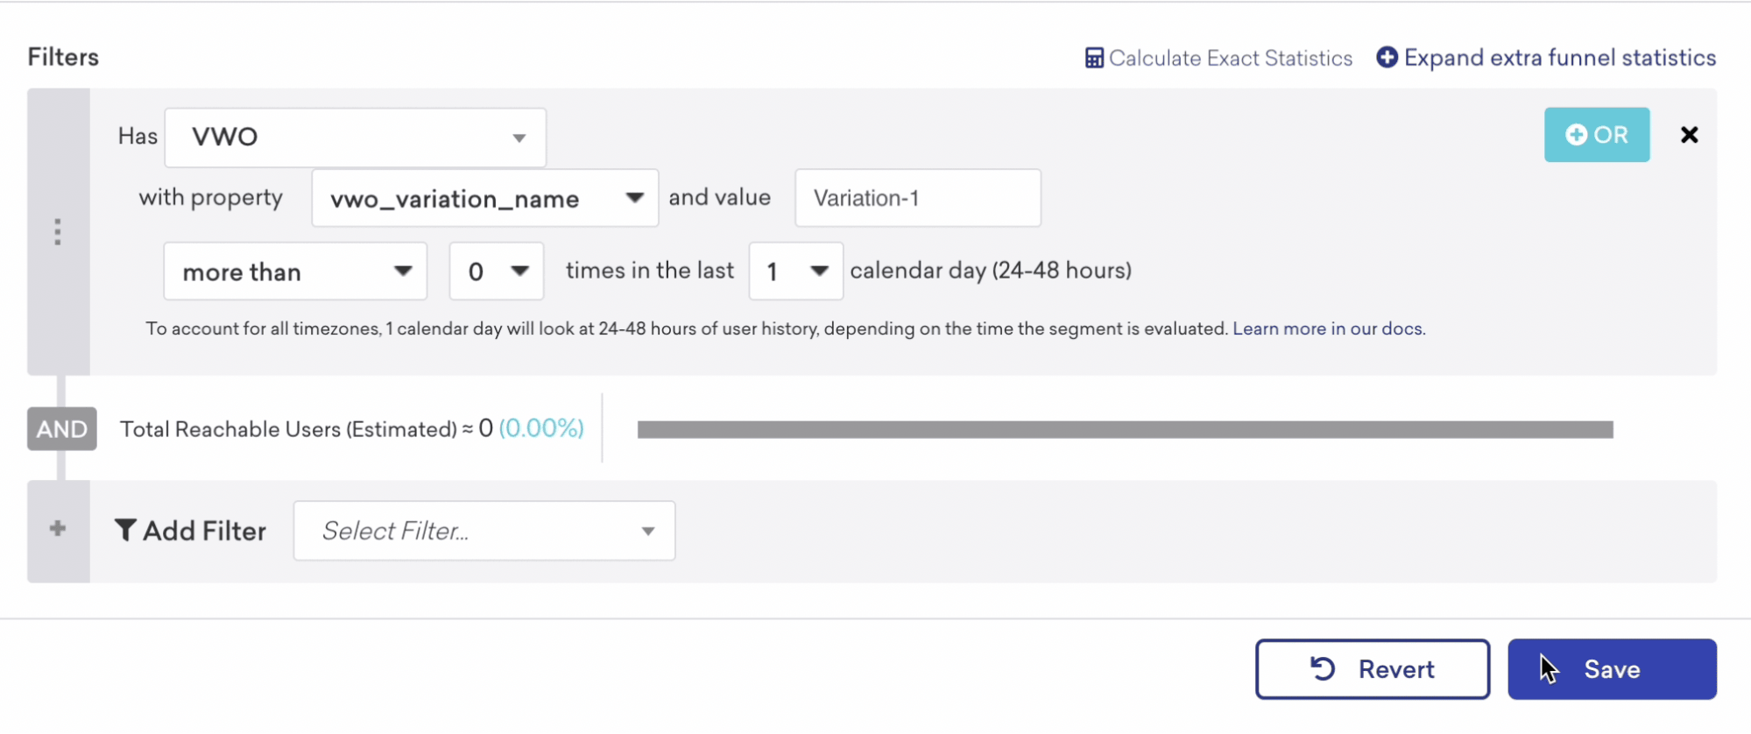Open the VWO event dropdown
1751x734 pixels.
(x=355, y=138)
